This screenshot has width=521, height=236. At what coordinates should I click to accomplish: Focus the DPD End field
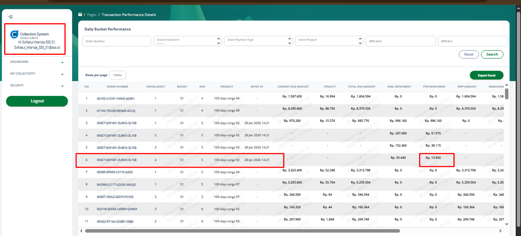(x=473, y=41)
